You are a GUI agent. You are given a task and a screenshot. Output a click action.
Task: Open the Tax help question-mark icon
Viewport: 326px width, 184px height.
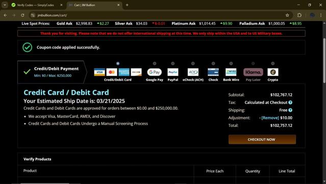[x=290, y=102]
